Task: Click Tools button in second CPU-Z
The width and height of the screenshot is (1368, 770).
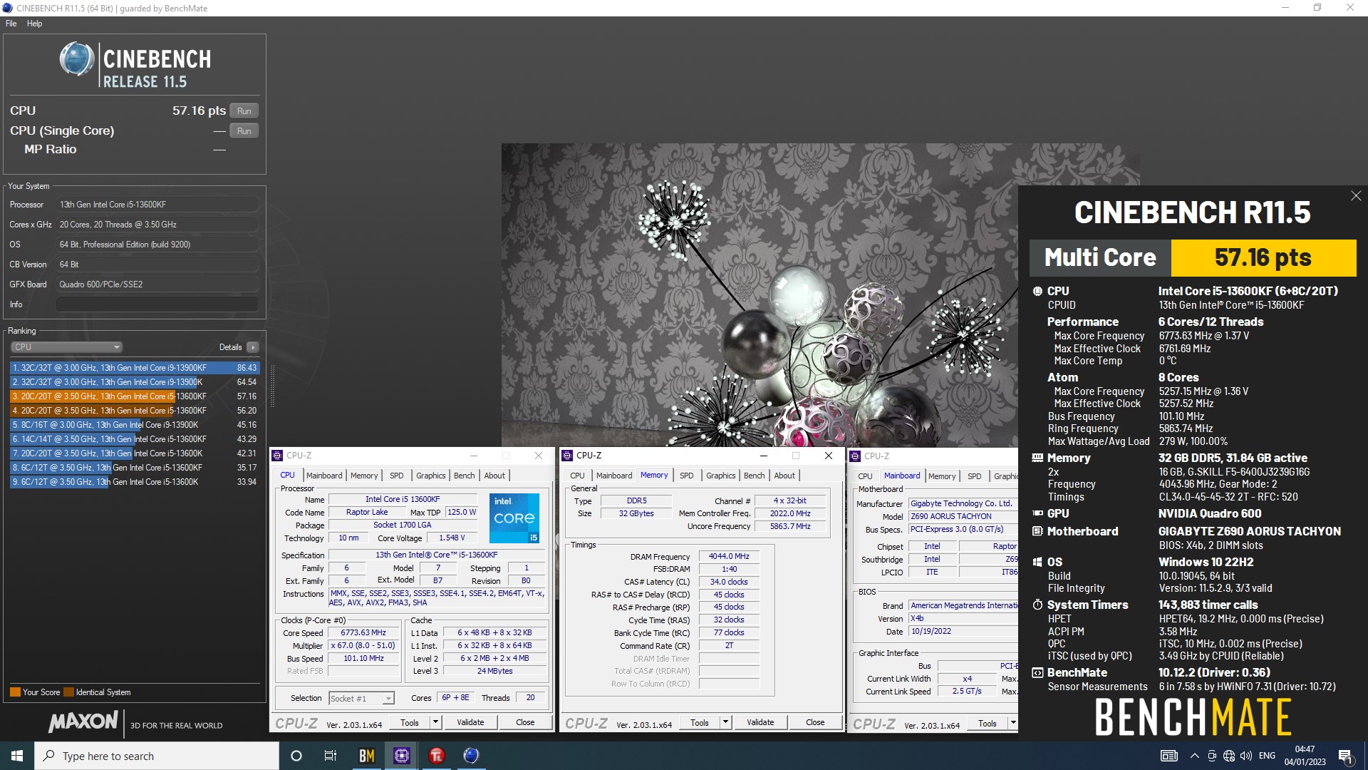Action: (700, 722)
